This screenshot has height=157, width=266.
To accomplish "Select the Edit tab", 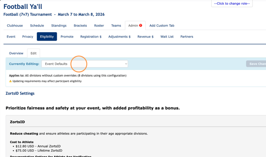I will click(x=34, y=53).
